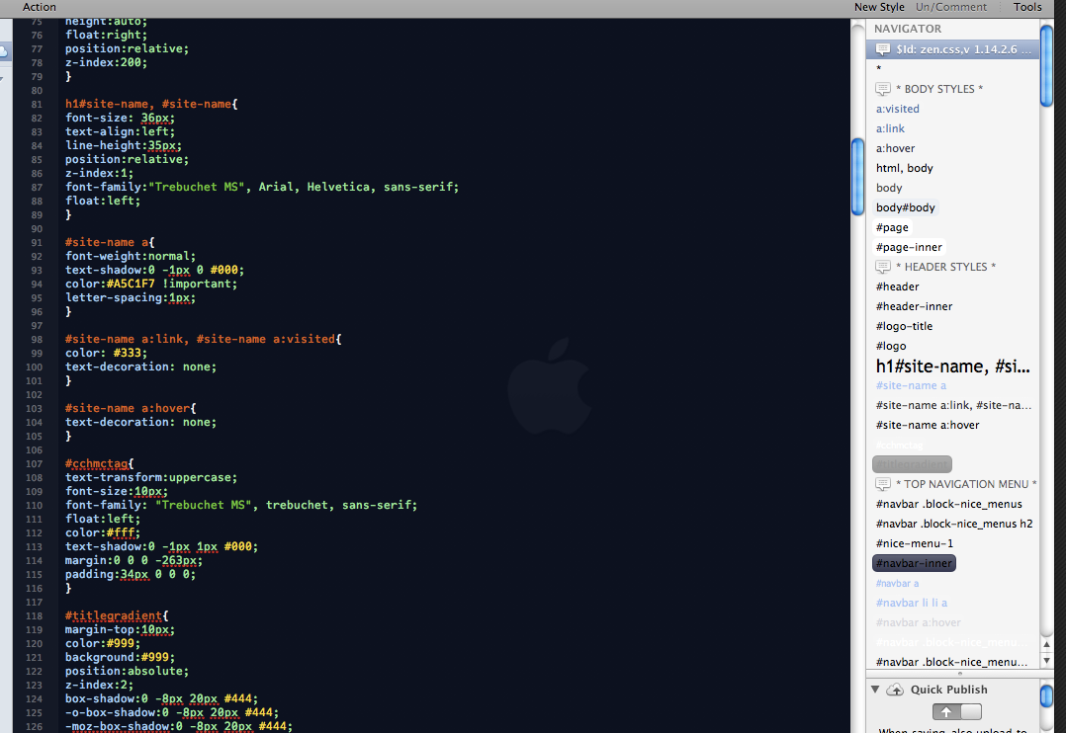Click the comment icon beside TOP NAVIGATION MENU
The image size is (1066, 733).
point(883,483)
